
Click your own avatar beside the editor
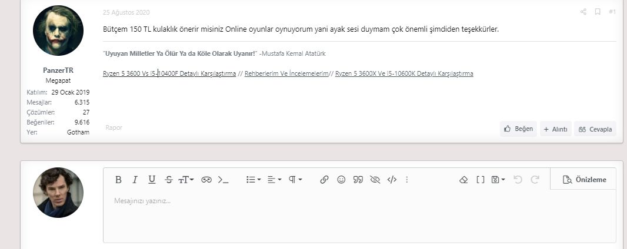pos(58,193)
